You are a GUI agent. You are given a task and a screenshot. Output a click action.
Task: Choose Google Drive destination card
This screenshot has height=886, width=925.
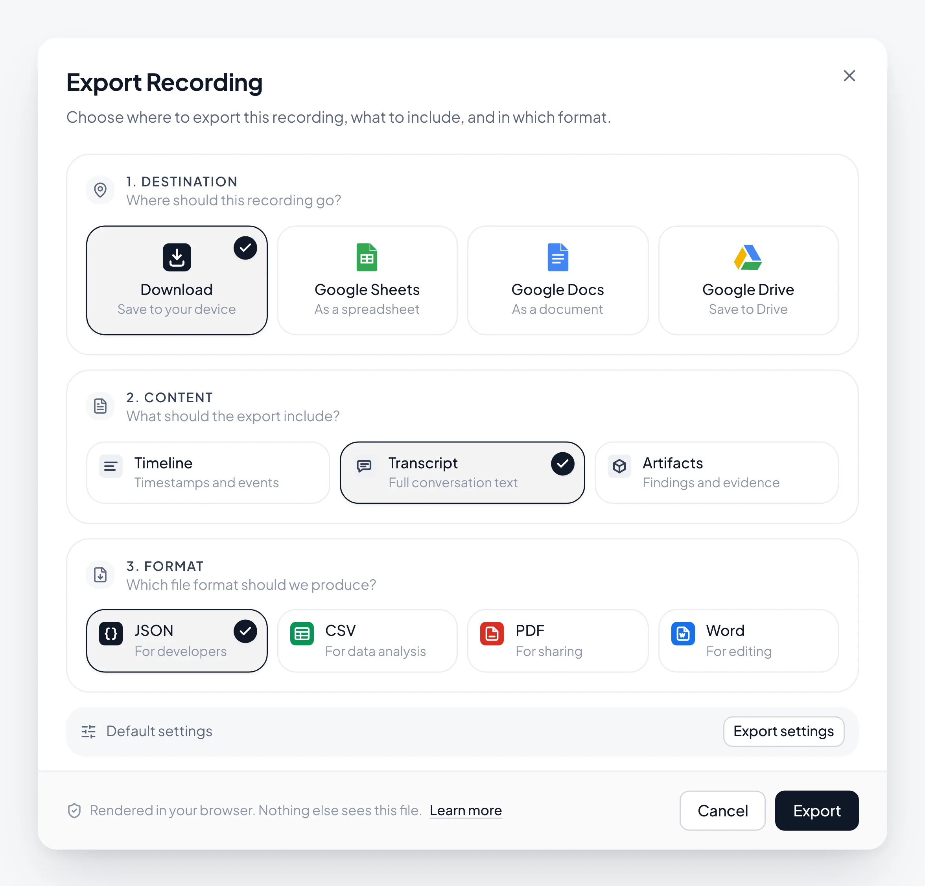click(748, 280)
